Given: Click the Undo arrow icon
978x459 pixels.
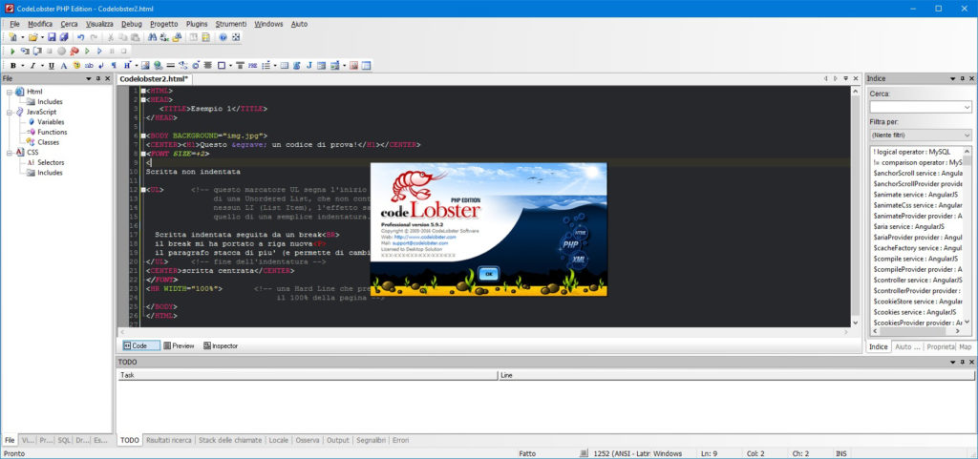Looking at the screenshot, I should tap(81, 37).
